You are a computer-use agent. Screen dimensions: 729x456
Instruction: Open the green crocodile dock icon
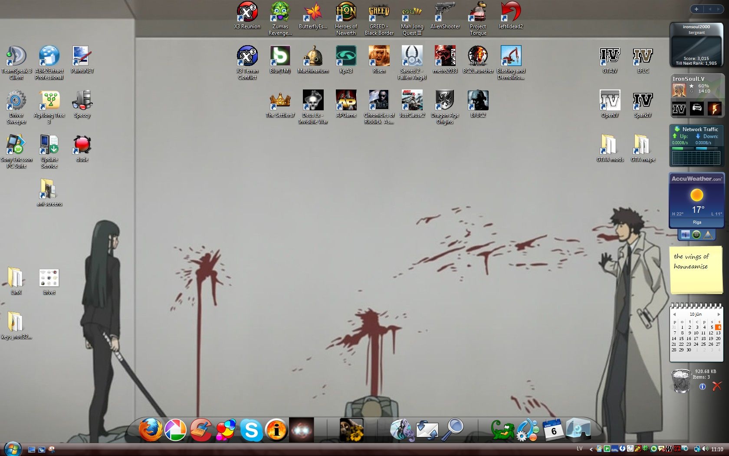tap(502, 430)
